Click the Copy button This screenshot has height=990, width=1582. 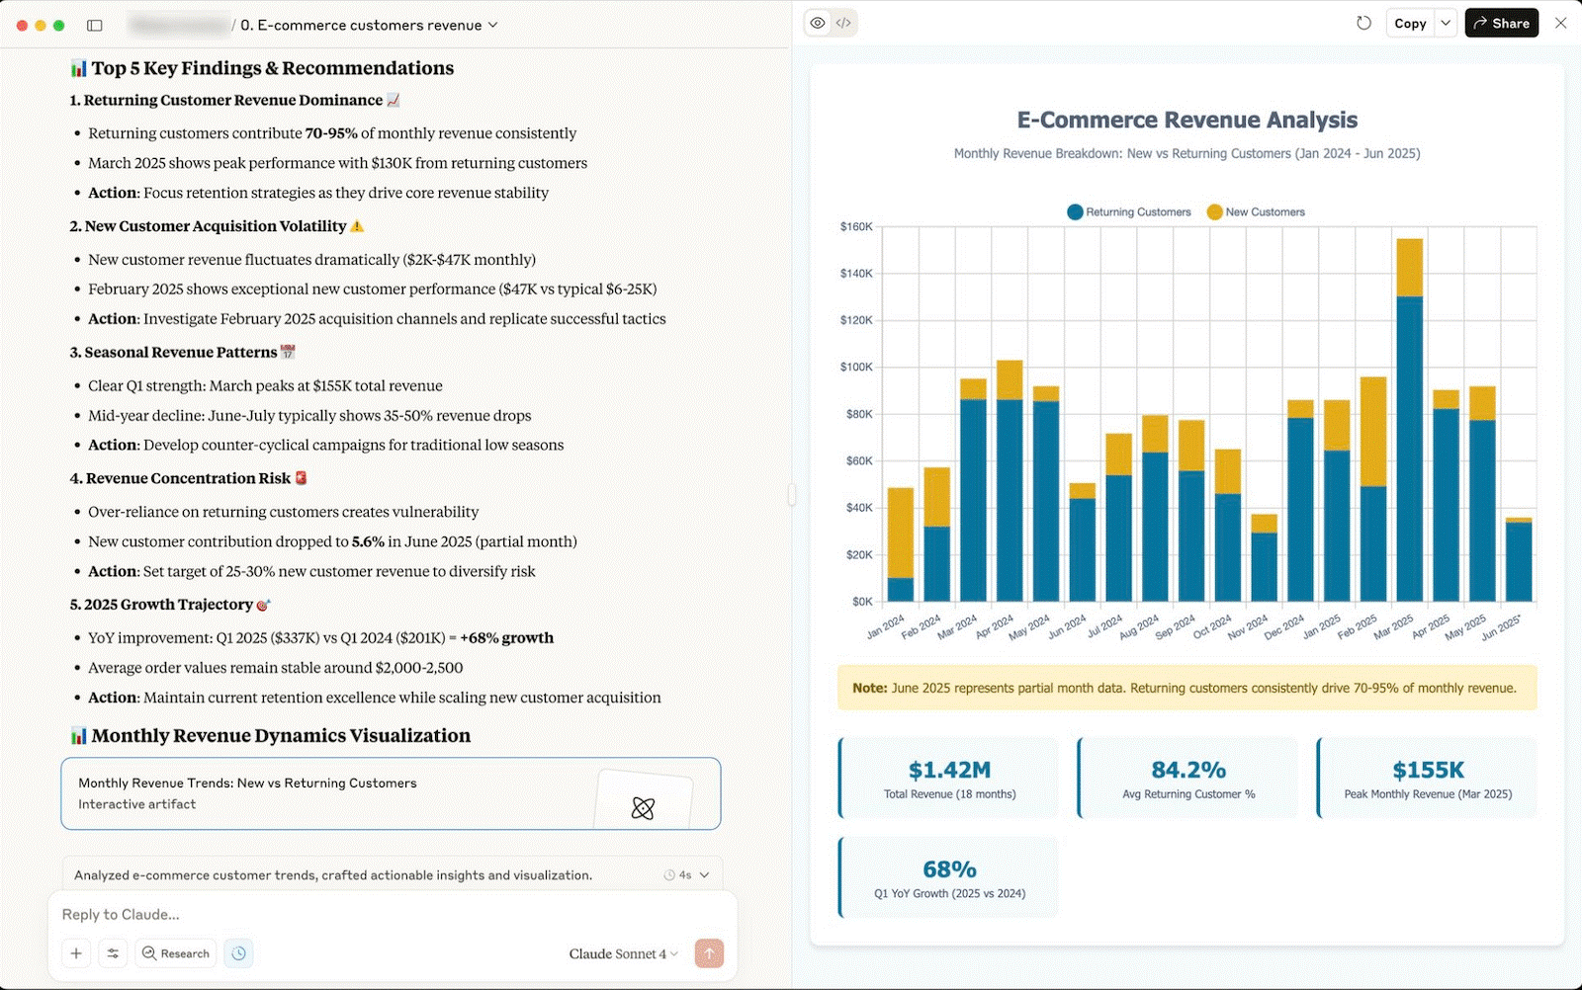pyautogui.click(x=1409, y=23)
